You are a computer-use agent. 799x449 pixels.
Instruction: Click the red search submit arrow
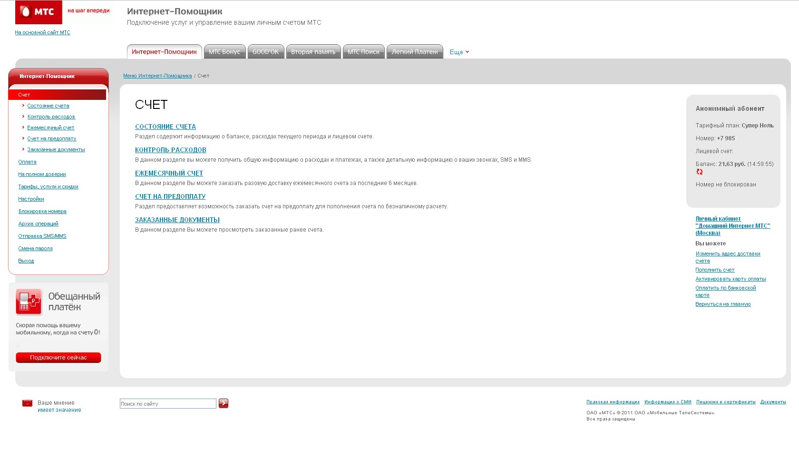point(224,403)
